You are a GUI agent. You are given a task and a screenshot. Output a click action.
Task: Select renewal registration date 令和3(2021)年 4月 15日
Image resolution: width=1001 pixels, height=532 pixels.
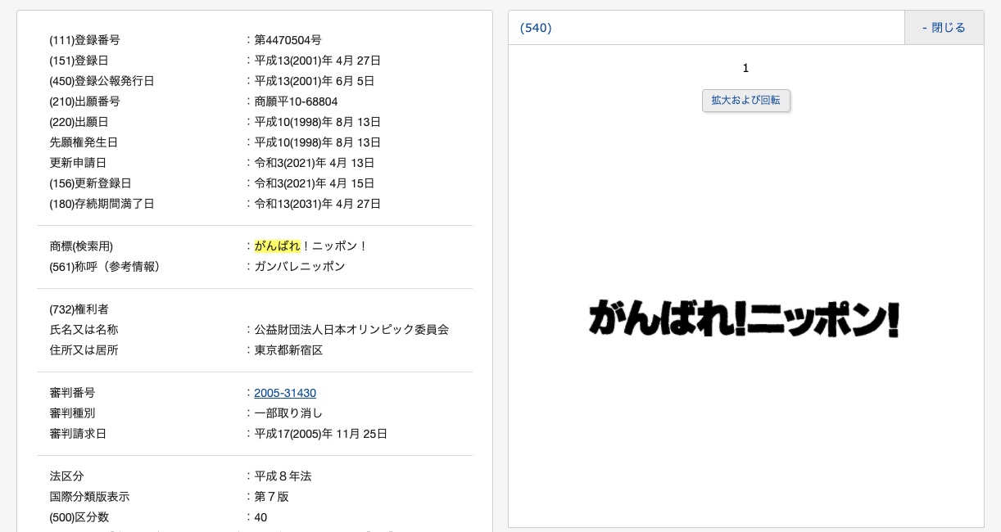(315, 183)
